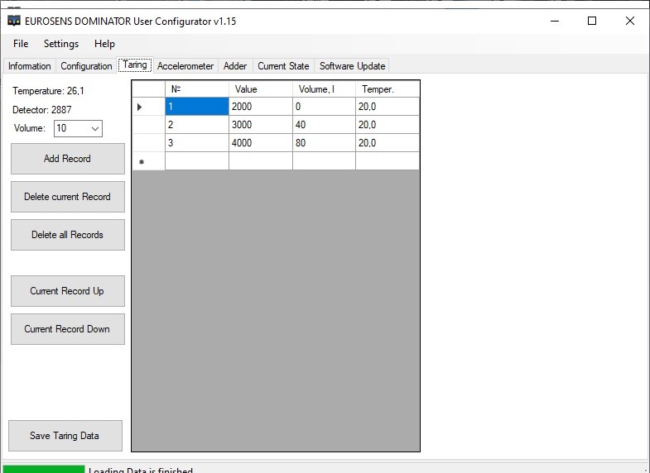Click 'Loading Data is finished' status text
This screenshot has height=473, width=650.
point(141,470)
